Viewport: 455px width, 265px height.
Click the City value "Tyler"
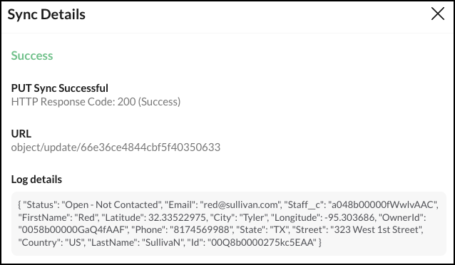tap(253, 217)
